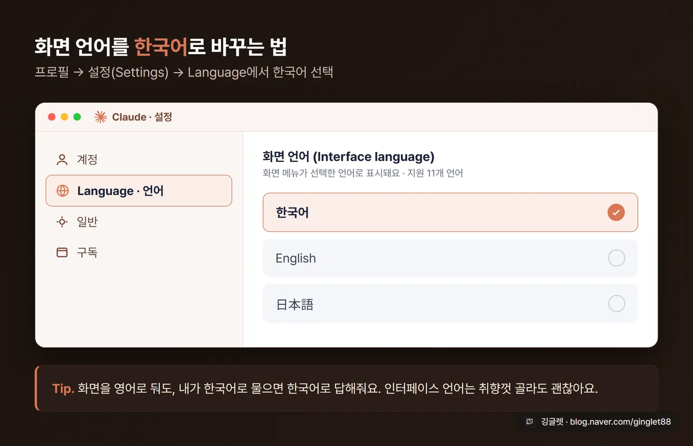Click the small icon before 깅글렛 credit
The height and width of the screenshot is (446, 693).
(x=529, y=422)
